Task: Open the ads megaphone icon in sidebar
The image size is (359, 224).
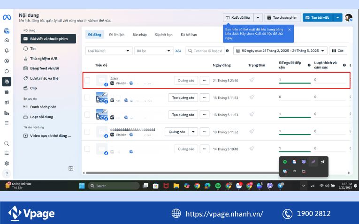Action: pyautogui.click(x=7, y=102)
